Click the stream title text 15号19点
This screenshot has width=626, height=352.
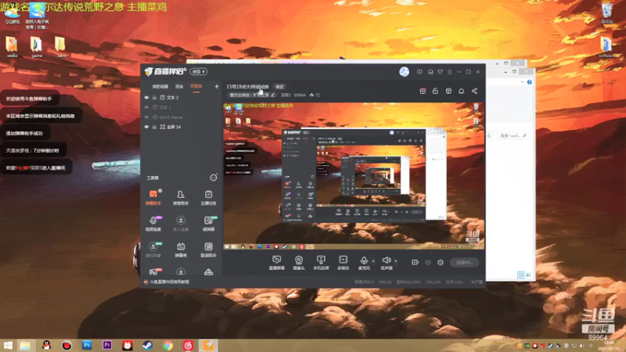coord(247,87)
